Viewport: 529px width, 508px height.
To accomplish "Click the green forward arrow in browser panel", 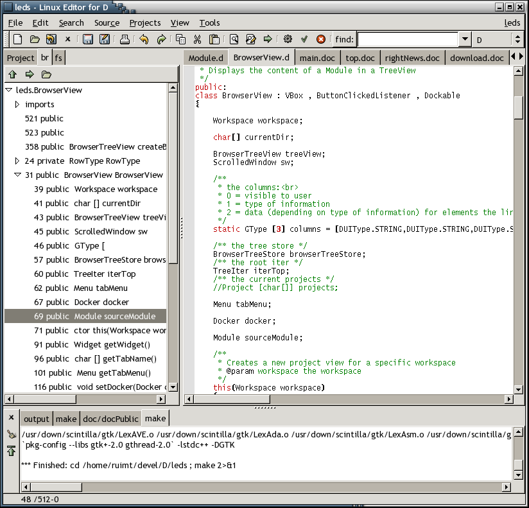I will click(30, 74).
